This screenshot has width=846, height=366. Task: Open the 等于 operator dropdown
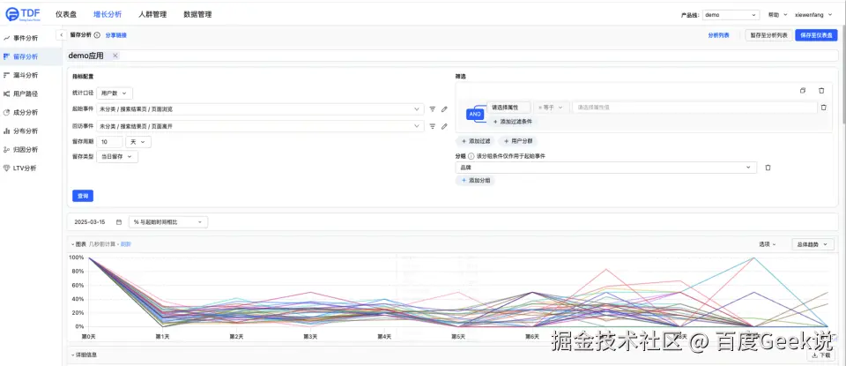coord(551,108)
